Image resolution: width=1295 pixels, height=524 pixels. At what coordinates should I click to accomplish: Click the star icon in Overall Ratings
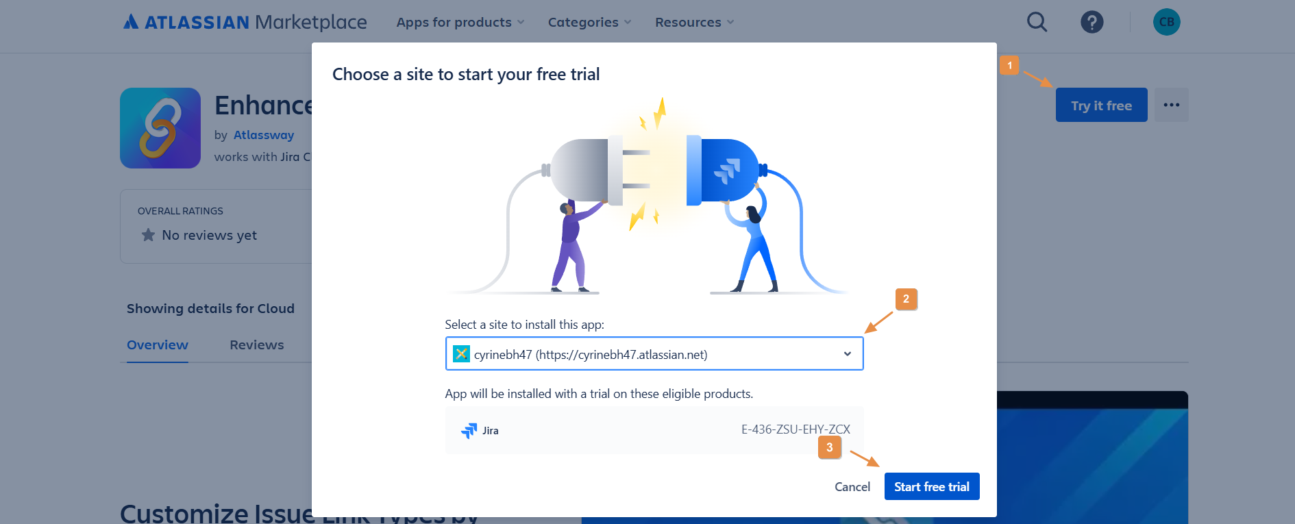click(148, 235)
